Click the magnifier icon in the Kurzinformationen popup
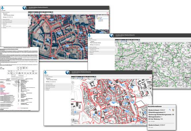This screenshot has width=191, height=131. click(x=170, y=110)
